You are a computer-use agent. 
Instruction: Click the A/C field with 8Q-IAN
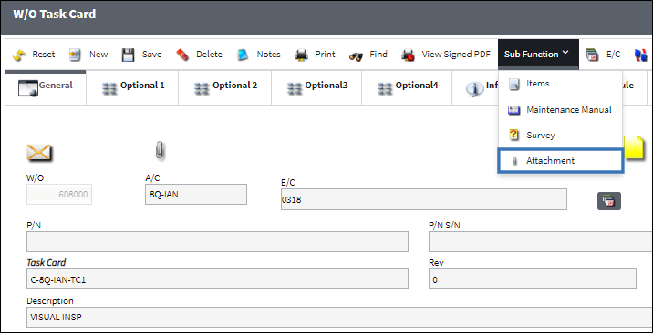click(x=196, y=195)
